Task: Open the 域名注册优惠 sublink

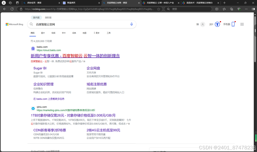Action: (x=97, y=84)
